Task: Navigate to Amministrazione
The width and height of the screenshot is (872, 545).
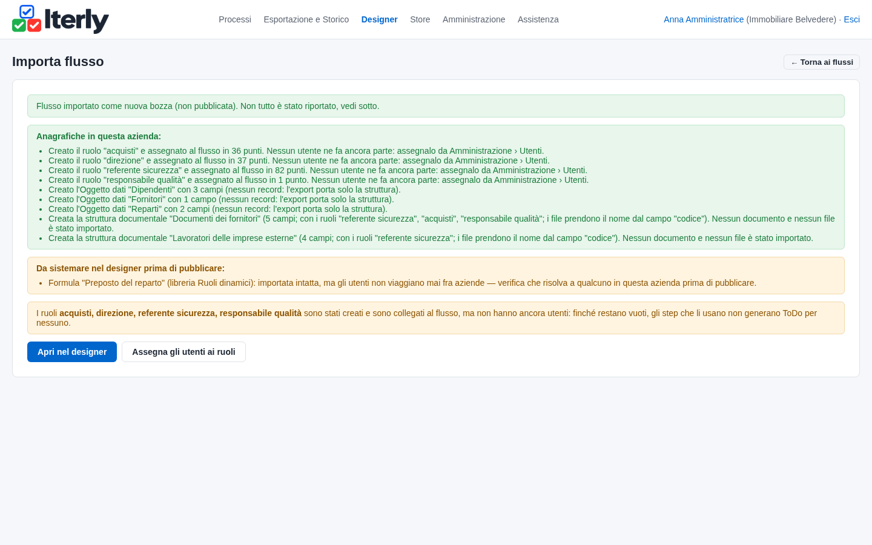Action: (x=474, y=19)
